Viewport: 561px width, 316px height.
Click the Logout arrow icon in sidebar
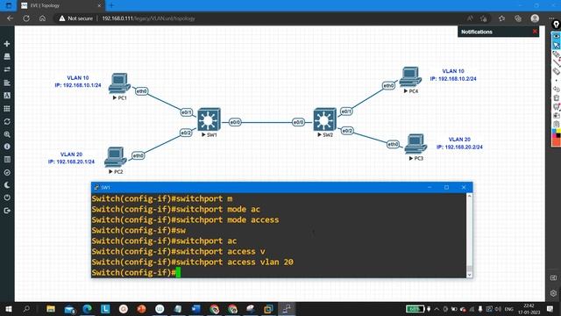(7, 211)
